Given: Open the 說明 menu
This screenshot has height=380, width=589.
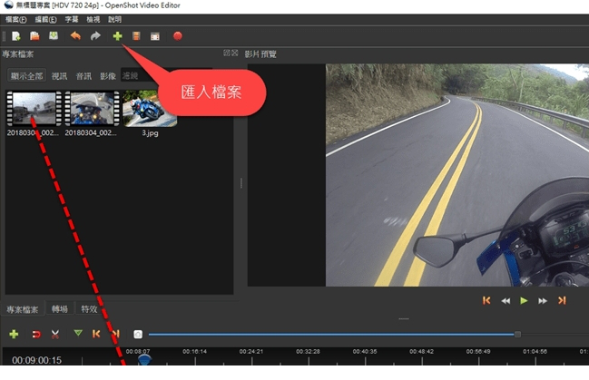Looking at the screenshot, I should coord(114,20).
